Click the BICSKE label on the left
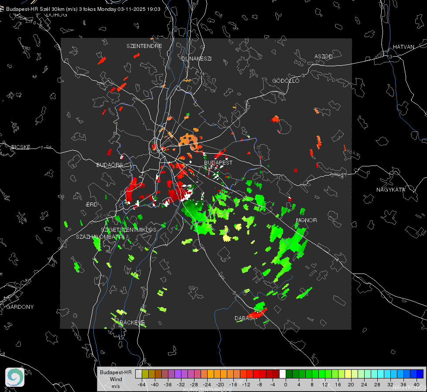This screenshot has width=427, height=392. point(21,147)
